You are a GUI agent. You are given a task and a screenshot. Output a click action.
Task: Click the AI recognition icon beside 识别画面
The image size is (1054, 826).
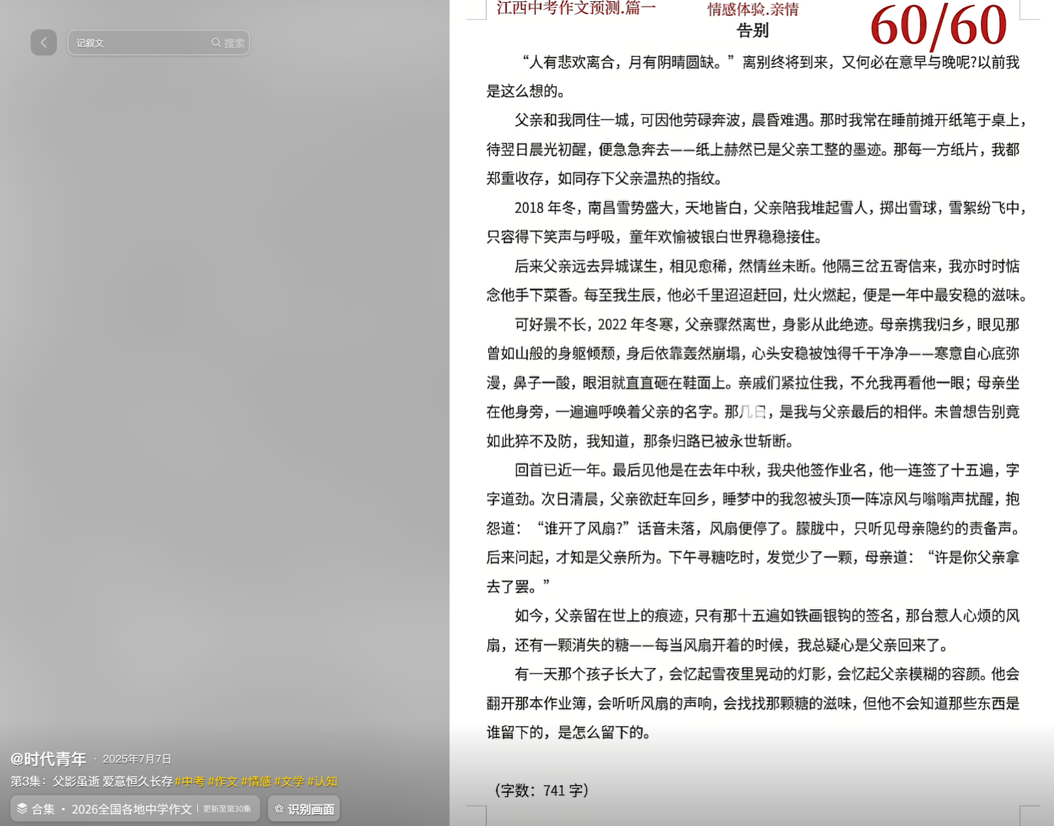point(279,808)
